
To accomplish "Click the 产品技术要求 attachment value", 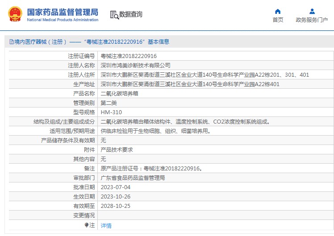I will pos(117,149).
